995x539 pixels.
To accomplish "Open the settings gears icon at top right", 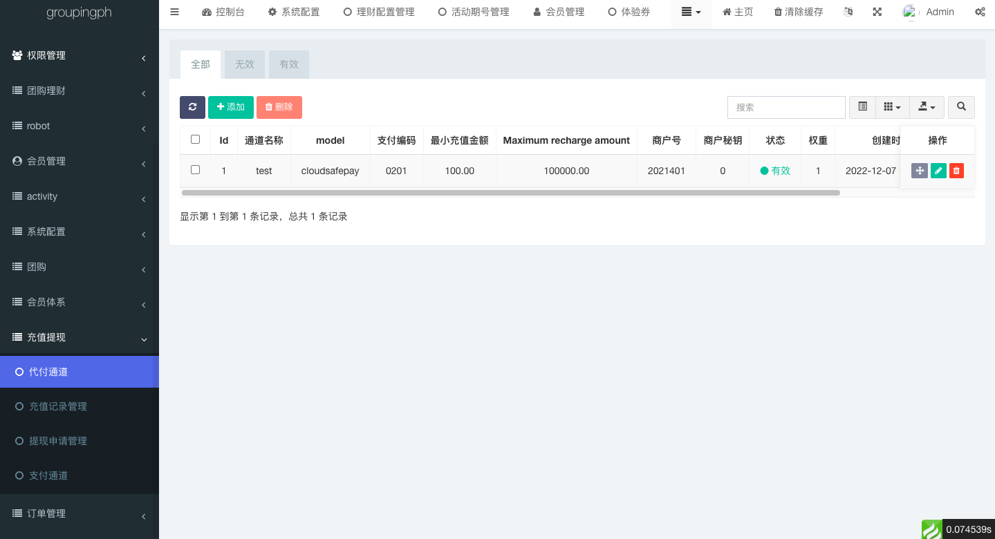I will [x=980, y=12].
